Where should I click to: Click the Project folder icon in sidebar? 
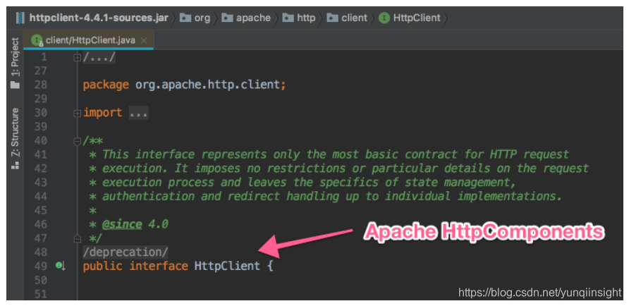(x=16, y=85)
